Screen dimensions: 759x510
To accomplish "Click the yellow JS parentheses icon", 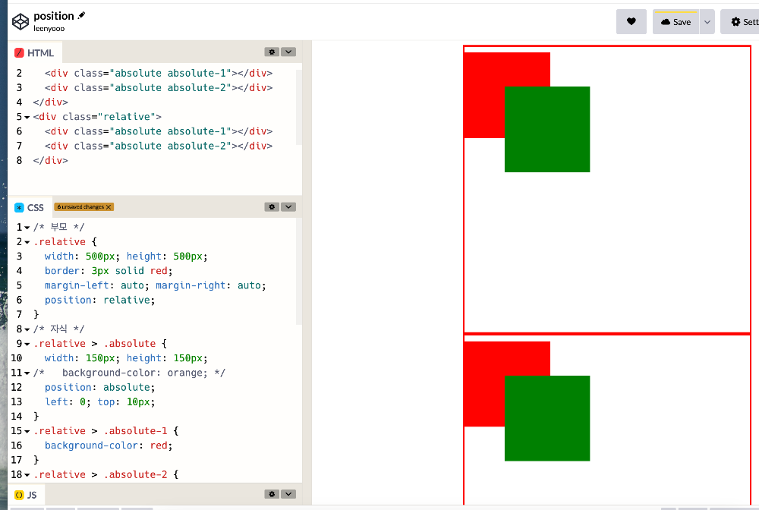I will pyautogui.click(x=20, y=495).
